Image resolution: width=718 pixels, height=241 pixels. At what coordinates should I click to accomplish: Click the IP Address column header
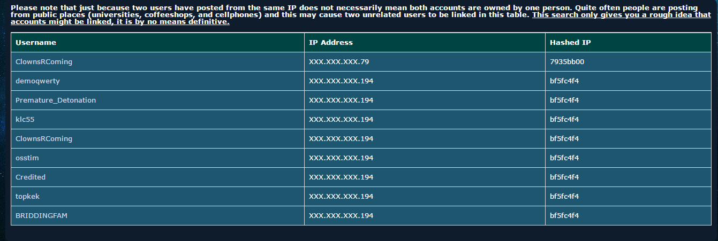point(330,42)
